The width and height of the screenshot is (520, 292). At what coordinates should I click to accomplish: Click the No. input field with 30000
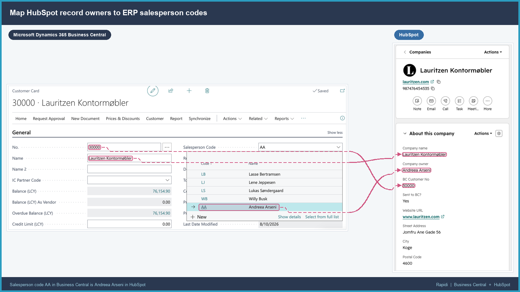[x=124, y=147]
